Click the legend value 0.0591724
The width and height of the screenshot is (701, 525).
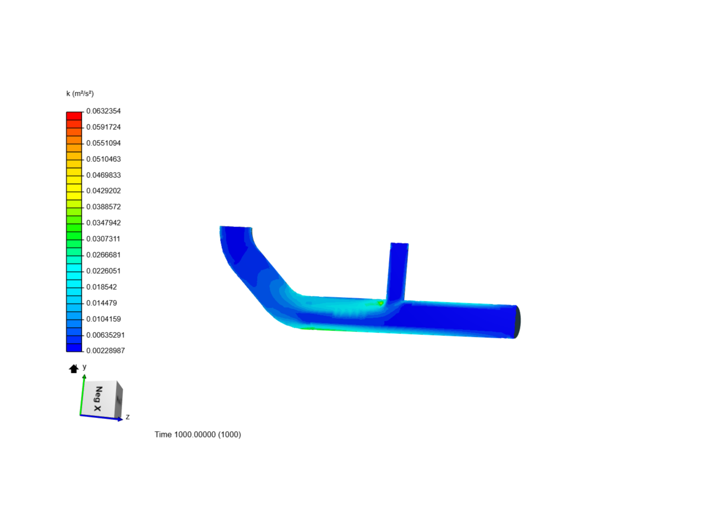tap(104, 127)
